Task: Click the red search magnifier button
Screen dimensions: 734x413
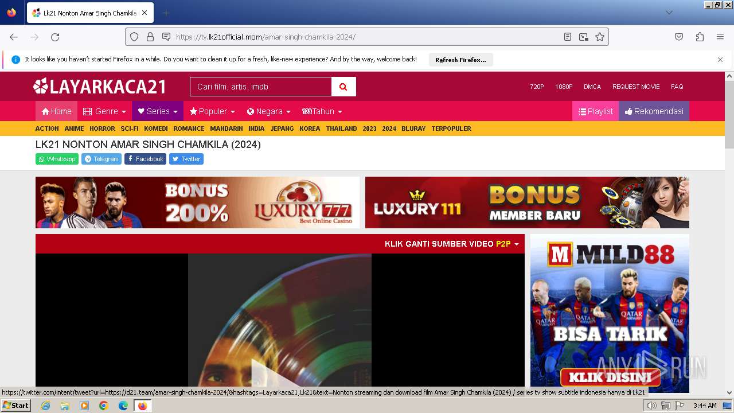Action: [x=343, y=87]
